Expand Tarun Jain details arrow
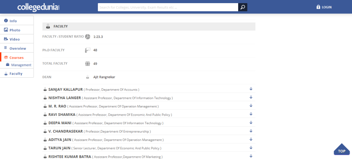This screenshot has height=159, width=352. click(251, 148)
